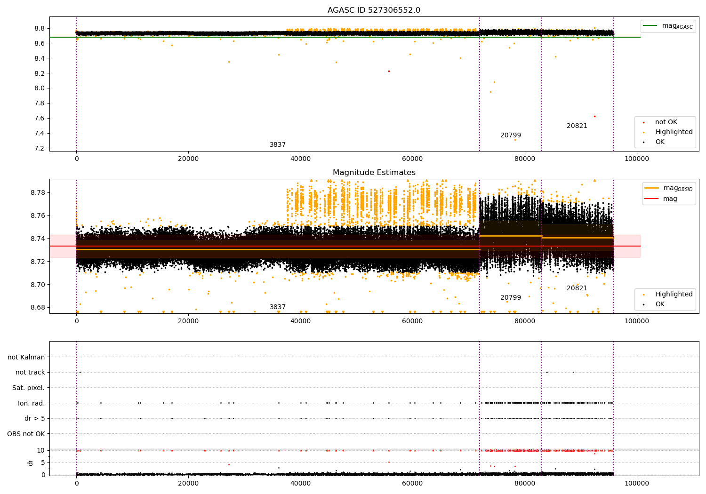Click the 'OBS not OK' row label
The height and width of the screenshot is (494, 706).
point(26,434)
